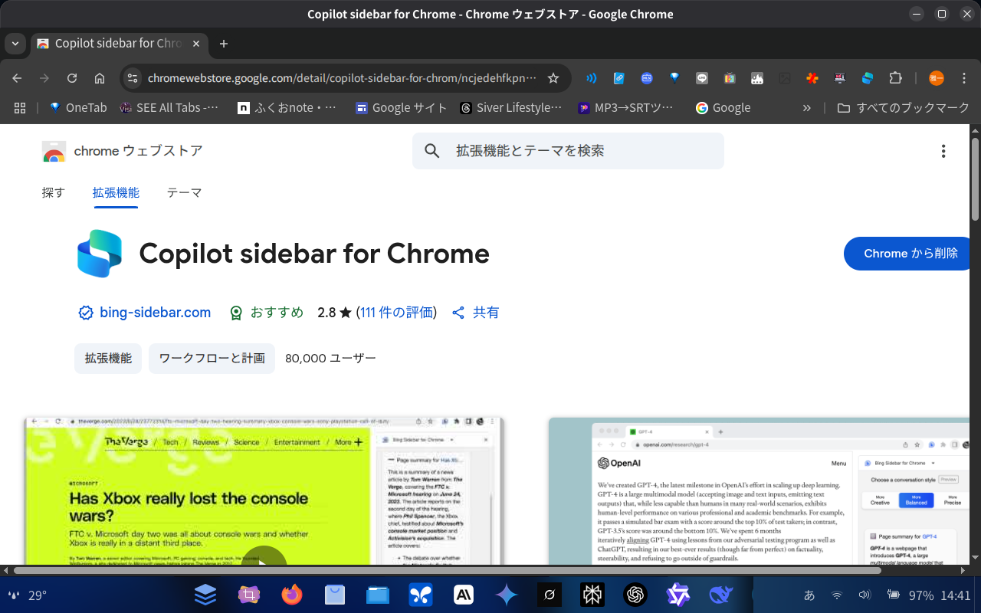Open the MP3→SRTツ bookmark
Screen dimensions: 981x613
click(x=626, y=108)
